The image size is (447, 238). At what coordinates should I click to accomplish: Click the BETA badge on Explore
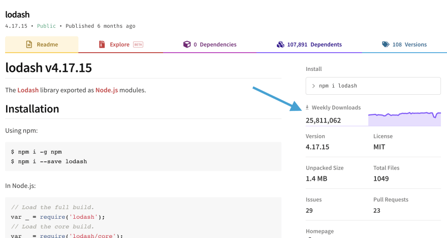click(138, 45)
